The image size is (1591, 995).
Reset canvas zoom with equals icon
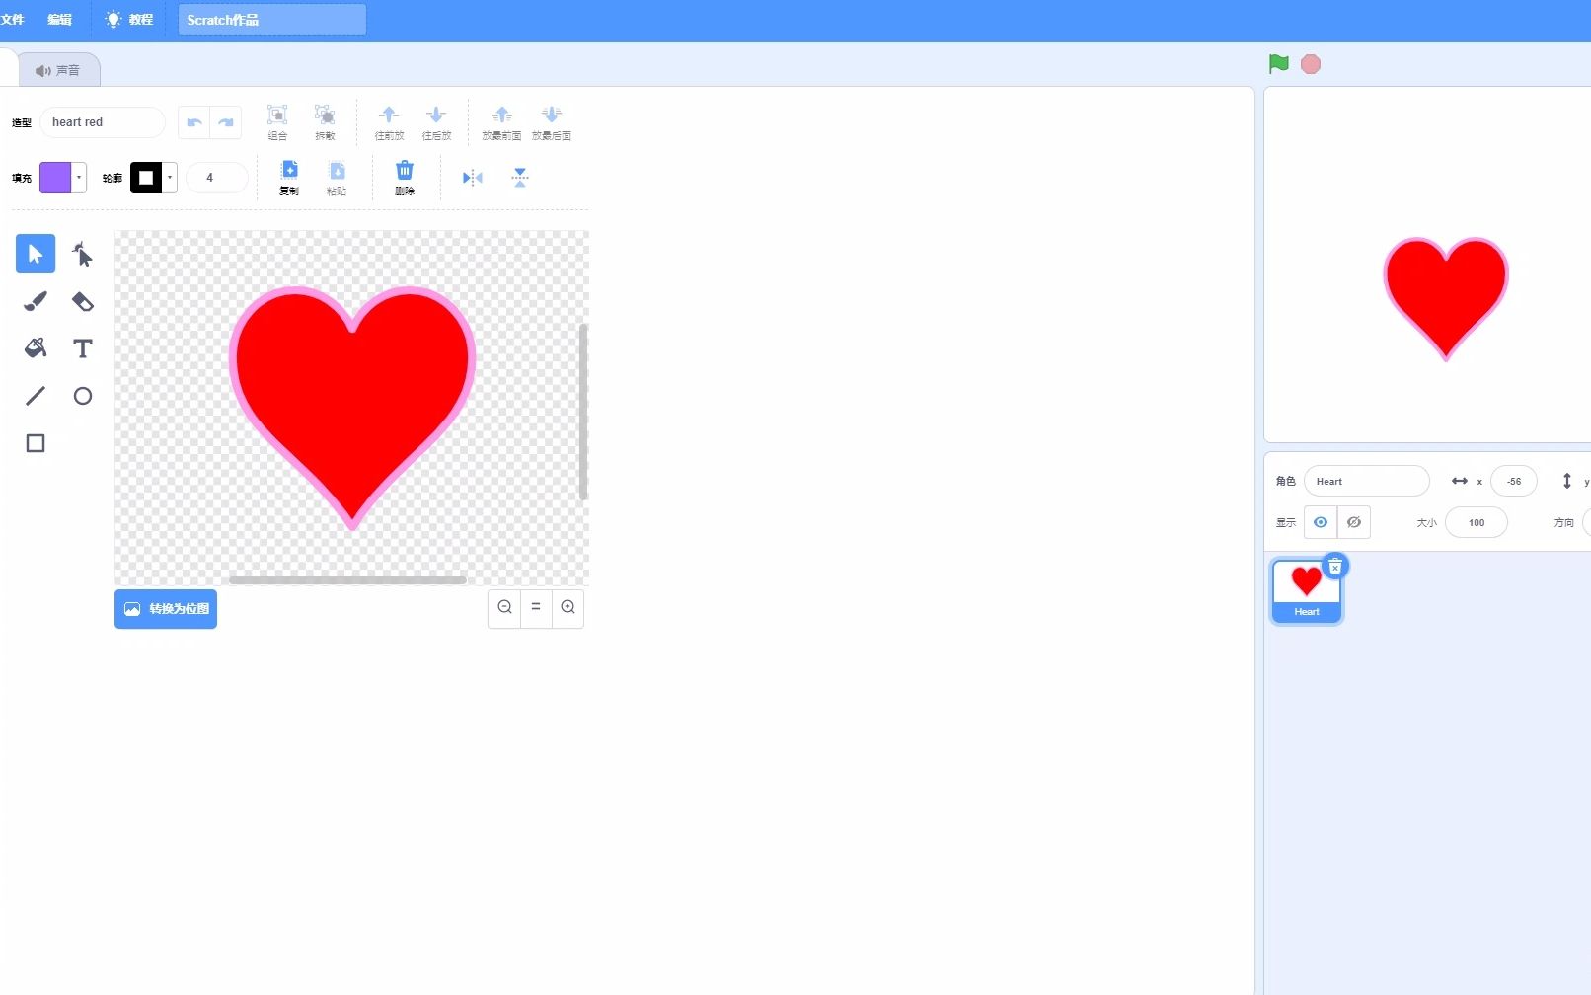536,607
